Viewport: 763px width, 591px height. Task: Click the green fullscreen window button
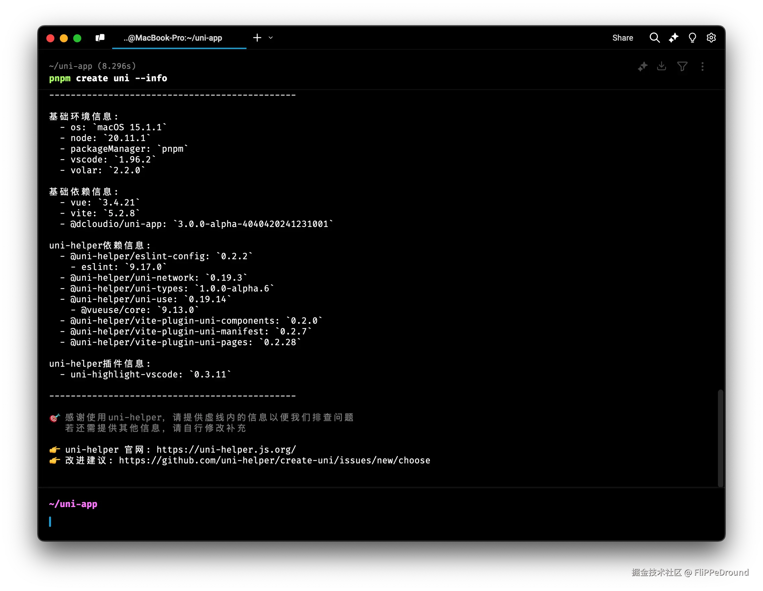[77, 38]
